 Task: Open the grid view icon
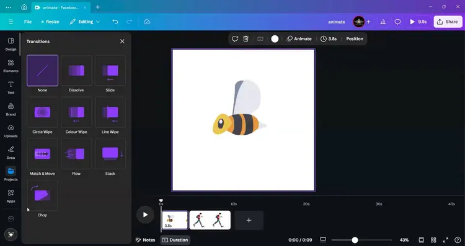pos(433,240)
